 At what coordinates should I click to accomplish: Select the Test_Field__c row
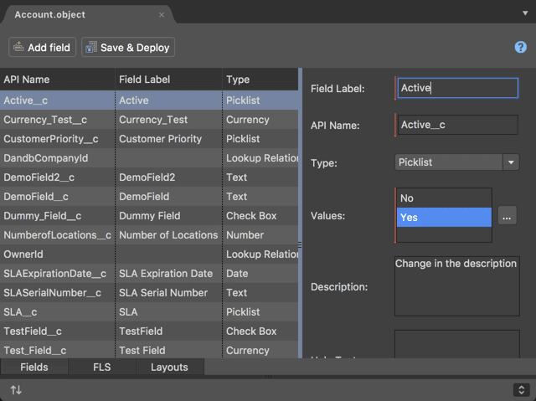pos(149,350)
